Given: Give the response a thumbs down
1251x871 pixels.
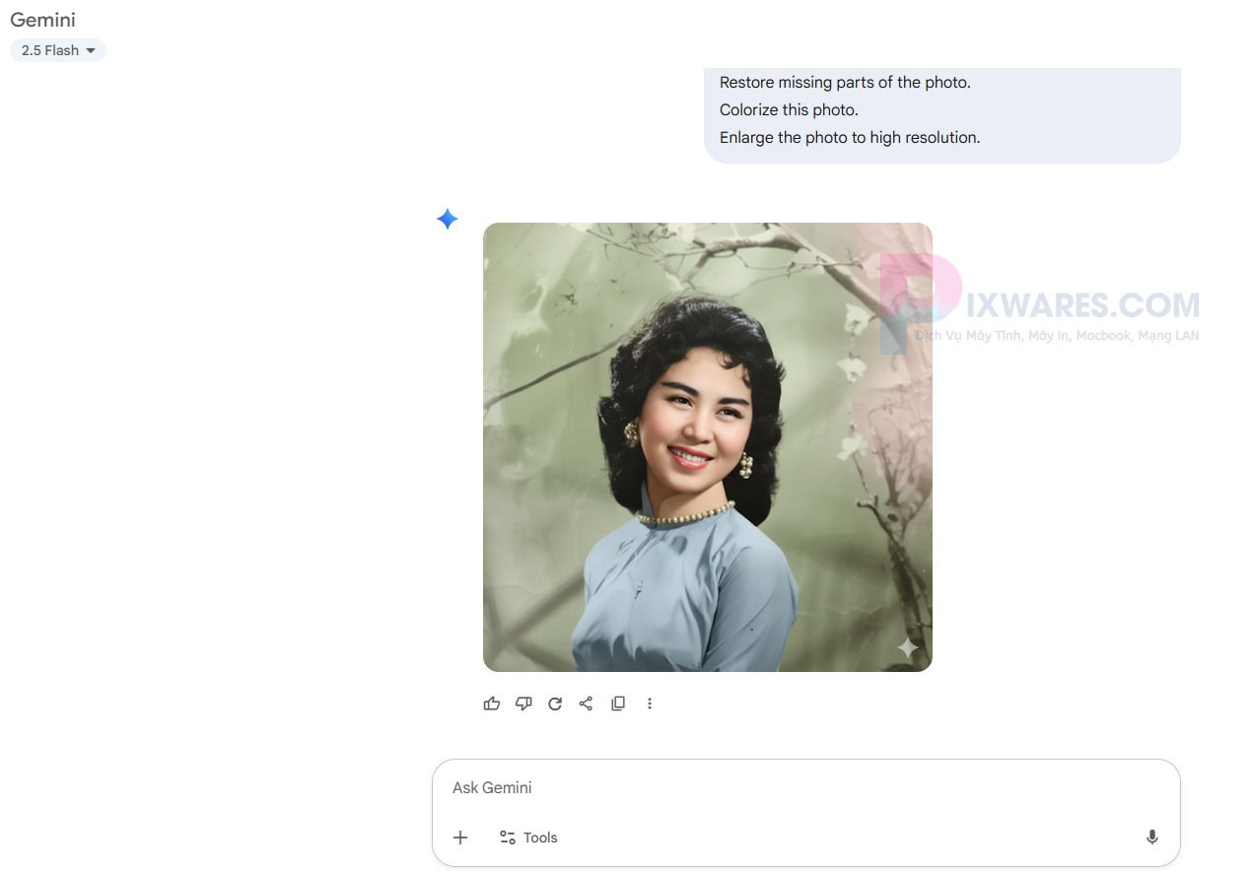Looking at the screenshot, I should tap(523, 703).
